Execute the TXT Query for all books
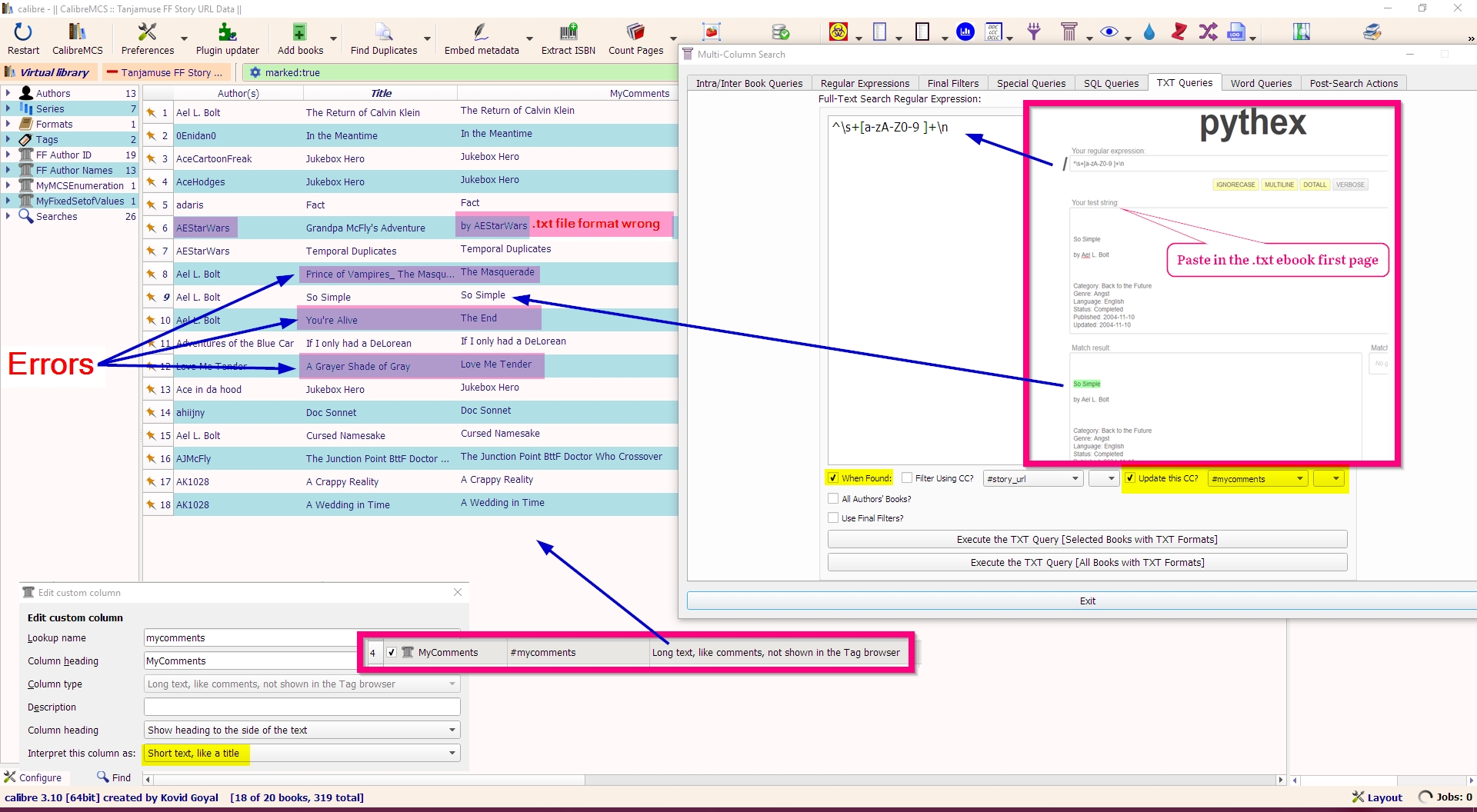 pos(1087,562)
